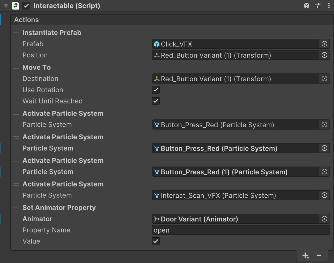The width and height of the screenshot is (334, 263).
Task: Open the add action plus dropdown
Action: pyautogui.click(x=305, y=255)
